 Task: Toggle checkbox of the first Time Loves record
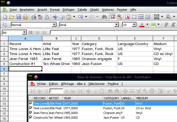coord(31,103)
